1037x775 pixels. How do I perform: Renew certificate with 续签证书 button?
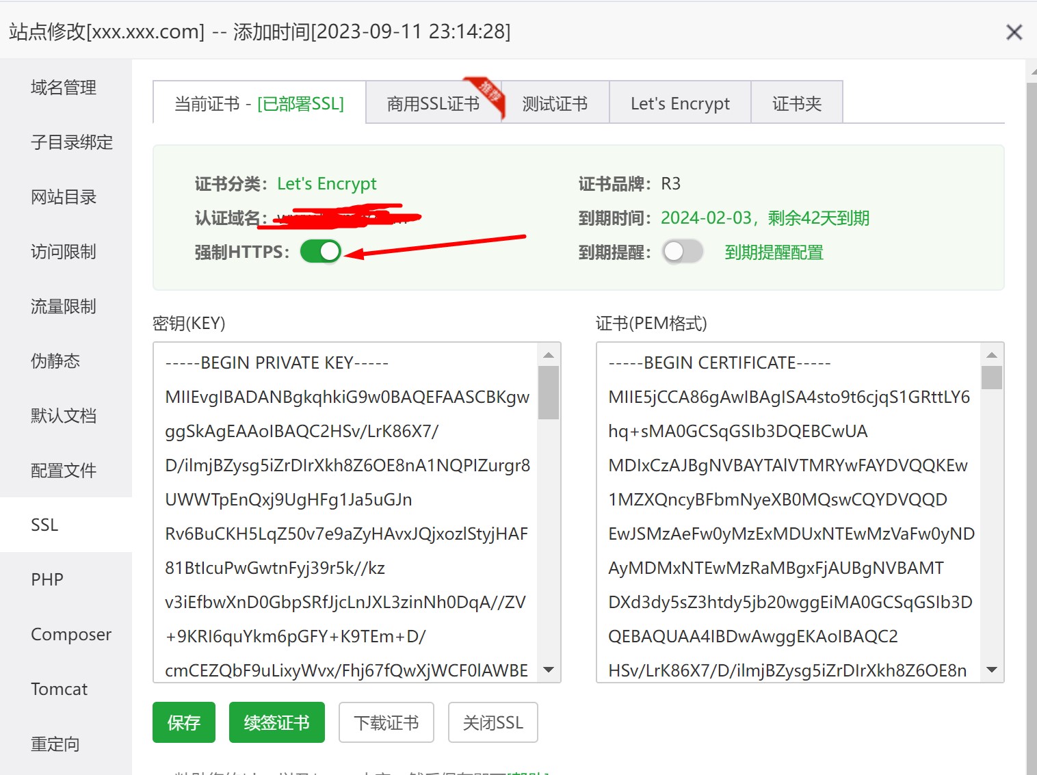click(276, 722)
